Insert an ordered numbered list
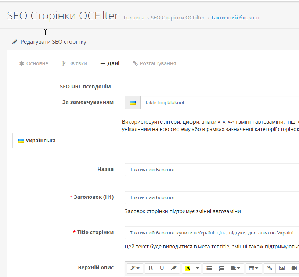 click(x=221, y=268)
